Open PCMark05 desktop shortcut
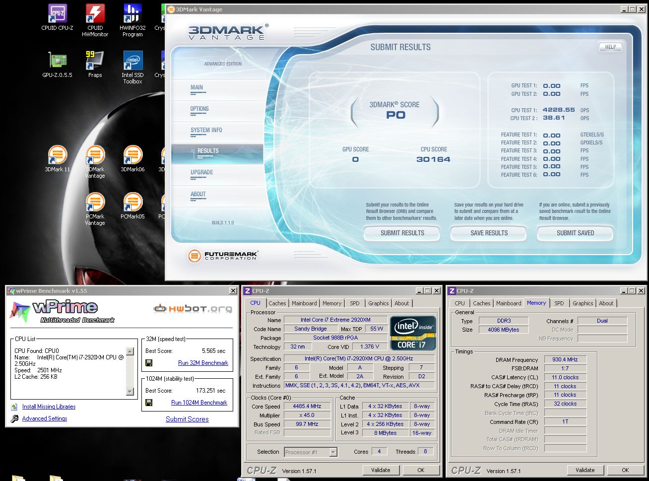Viewport: 649px width, 481px height. tap(132, 206)
